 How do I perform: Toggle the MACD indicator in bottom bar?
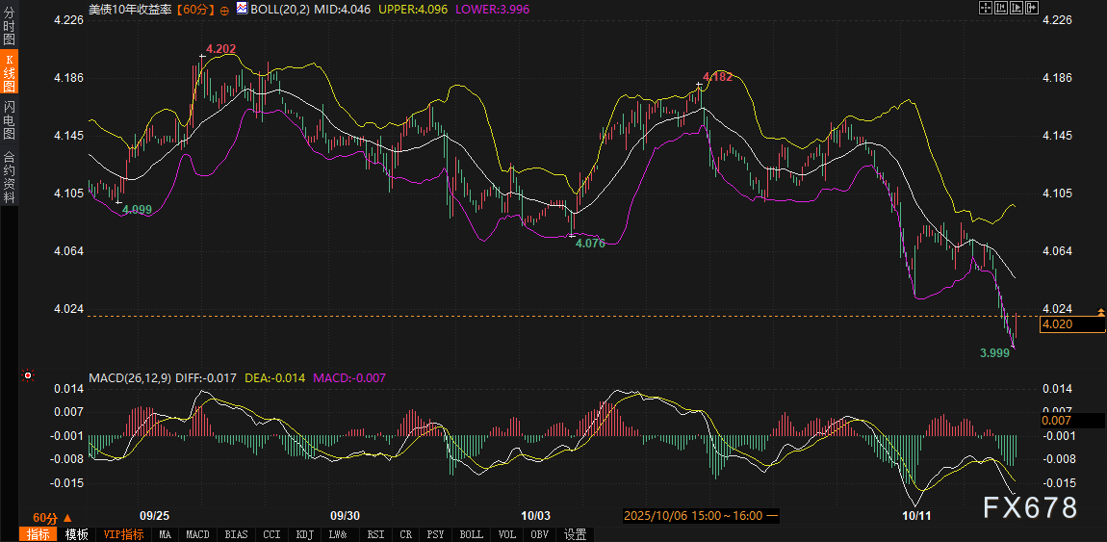197,534
